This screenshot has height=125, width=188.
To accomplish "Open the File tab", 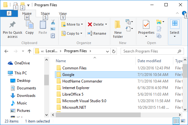I will point(9,13).
